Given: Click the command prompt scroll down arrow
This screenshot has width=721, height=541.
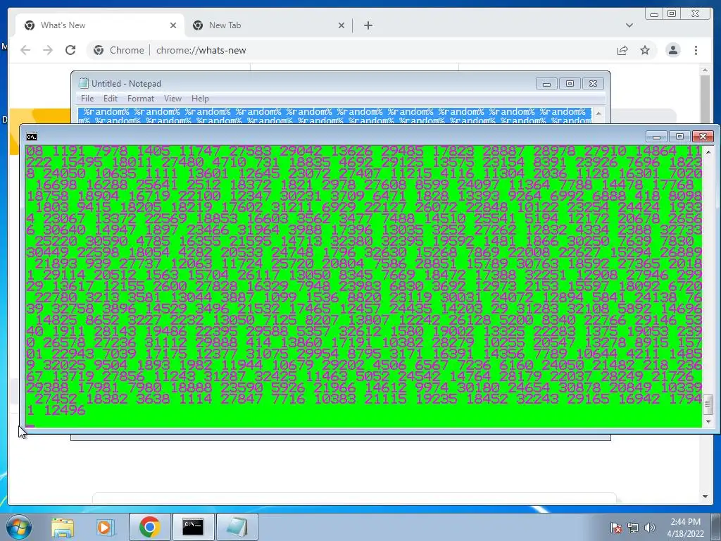Looking at the screenshot, I should pos(708,421).
